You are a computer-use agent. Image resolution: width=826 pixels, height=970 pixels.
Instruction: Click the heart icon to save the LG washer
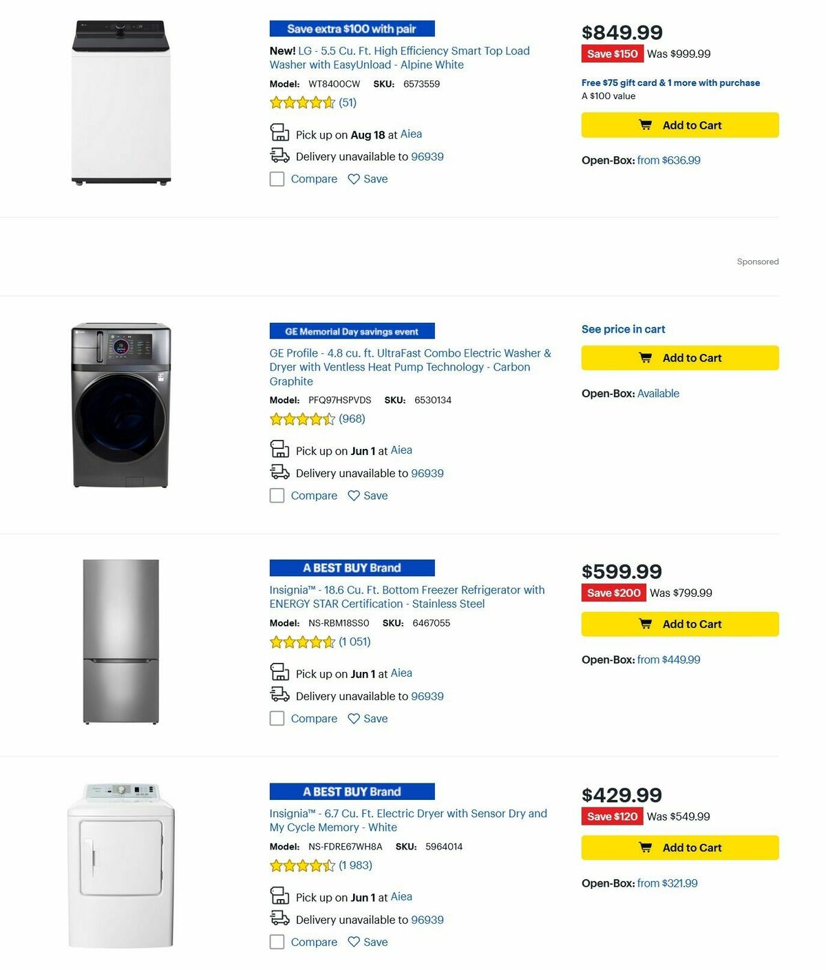(x=353, y=178)
